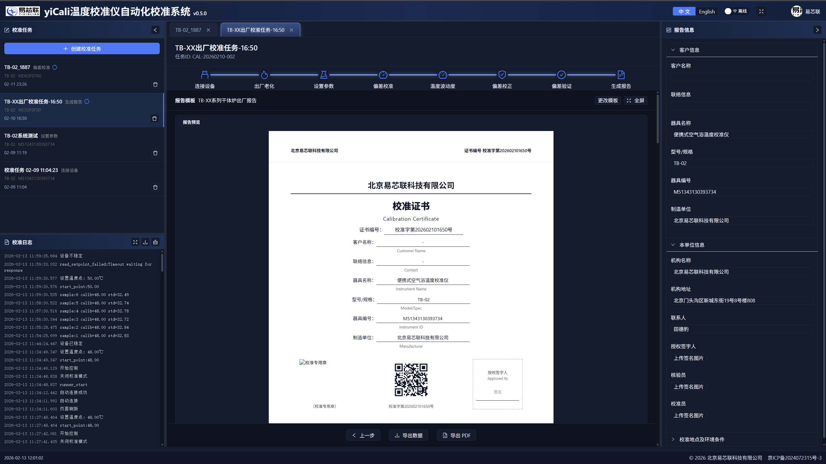
Task: Click the 制造单位 input field
Action: (742, 220)
